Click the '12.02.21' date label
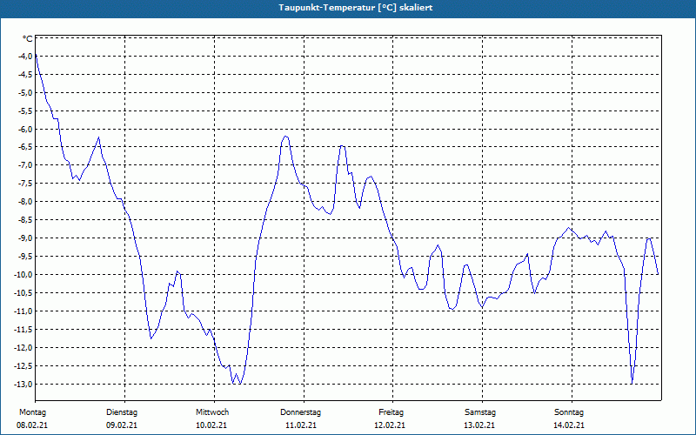Viewport: 696px width, 435px height. pyautogui.click(x=390, y=425)
